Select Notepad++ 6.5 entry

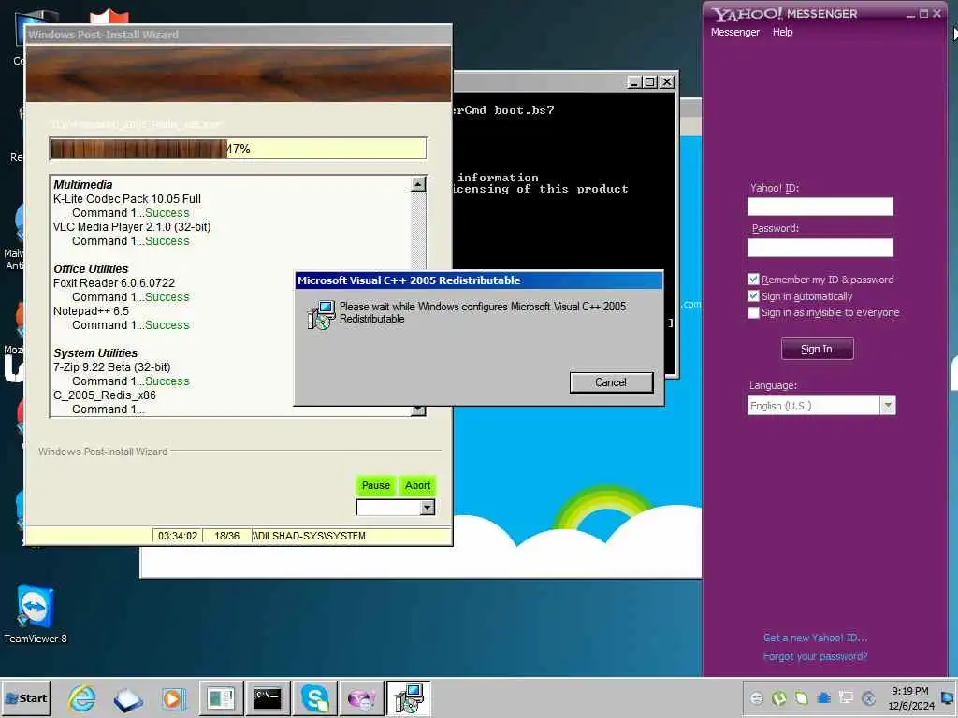91,311
